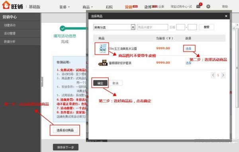
Task: Focus the minimum price field
Action: (180, 27)
